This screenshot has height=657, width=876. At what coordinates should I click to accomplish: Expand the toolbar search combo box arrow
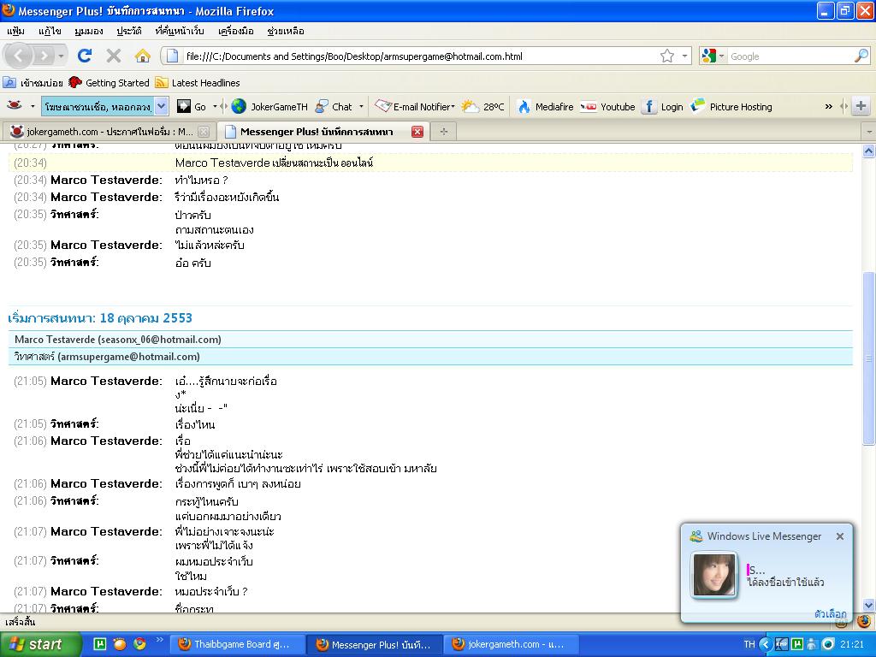[161, 105]
